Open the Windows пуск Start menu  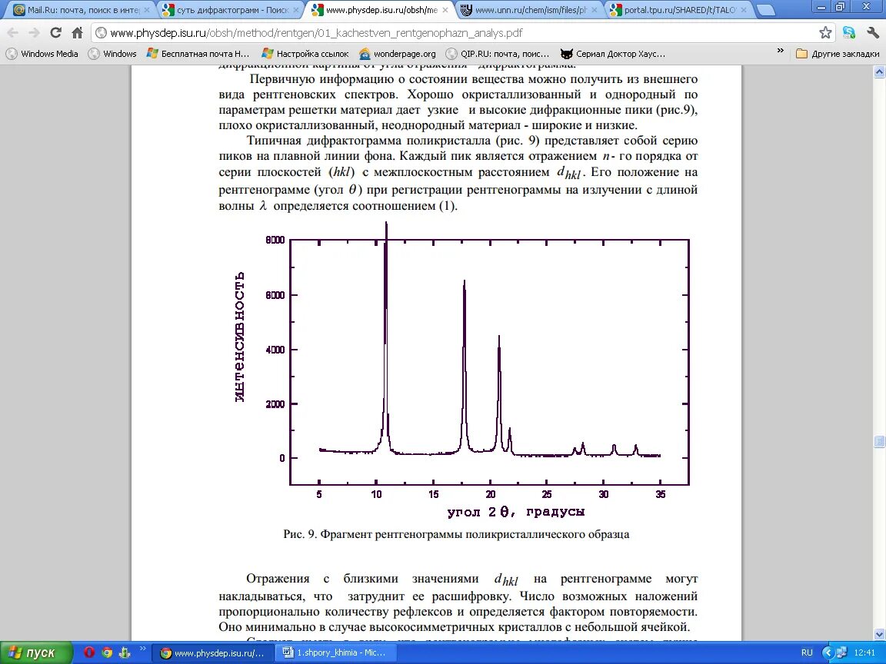pos(36,652)
